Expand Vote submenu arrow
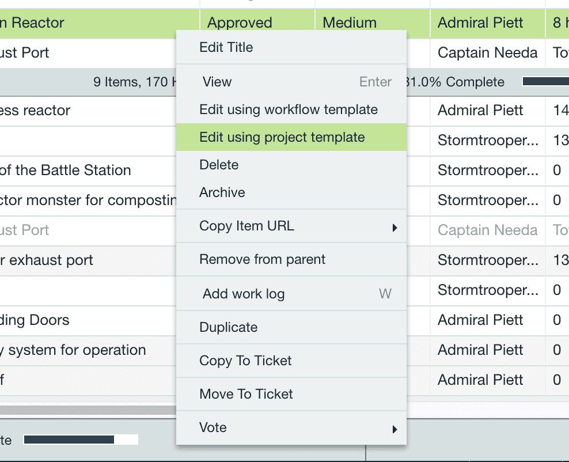569x462 pixels. coord(395,429)
